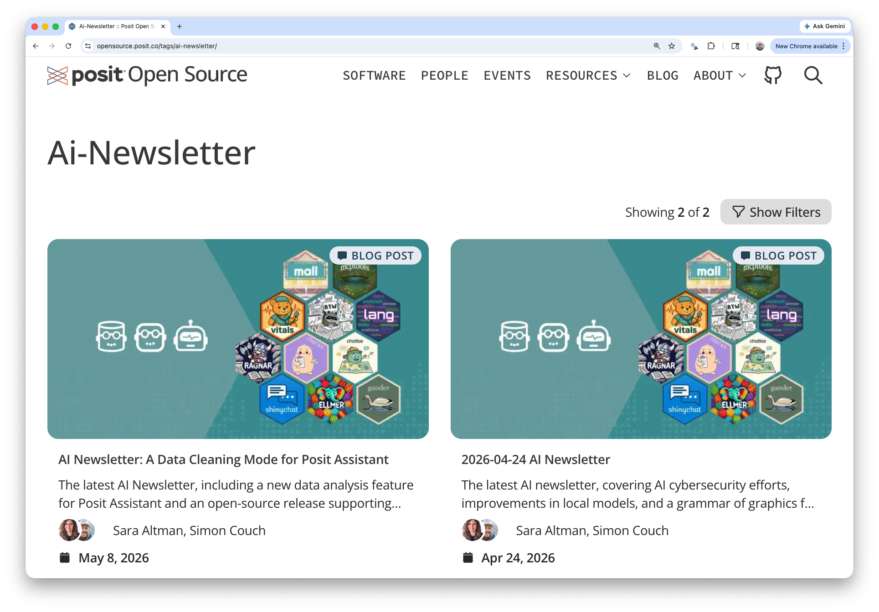Open a new tab with the plus icon
Viewport: 879px width, 612px height.
pos(180,26)
